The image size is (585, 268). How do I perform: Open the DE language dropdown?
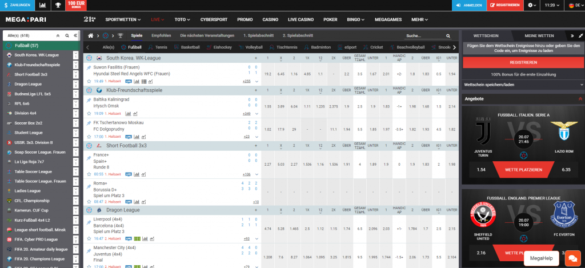coord(576,5)
